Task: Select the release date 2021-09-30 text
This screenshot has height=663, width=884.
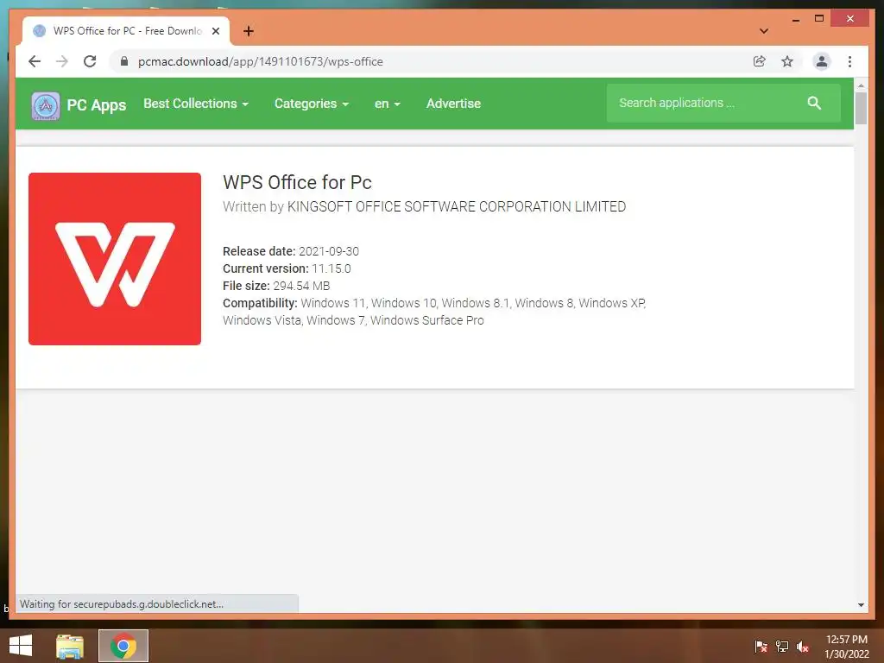Action: pyautogui.click(x=329, y=251)
